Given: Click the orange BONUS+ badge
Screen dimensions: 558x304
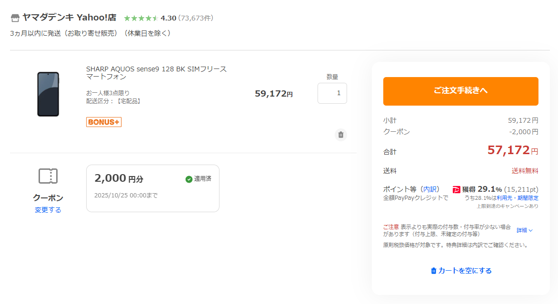Looking at the screenshot, I should pos(104,122).
